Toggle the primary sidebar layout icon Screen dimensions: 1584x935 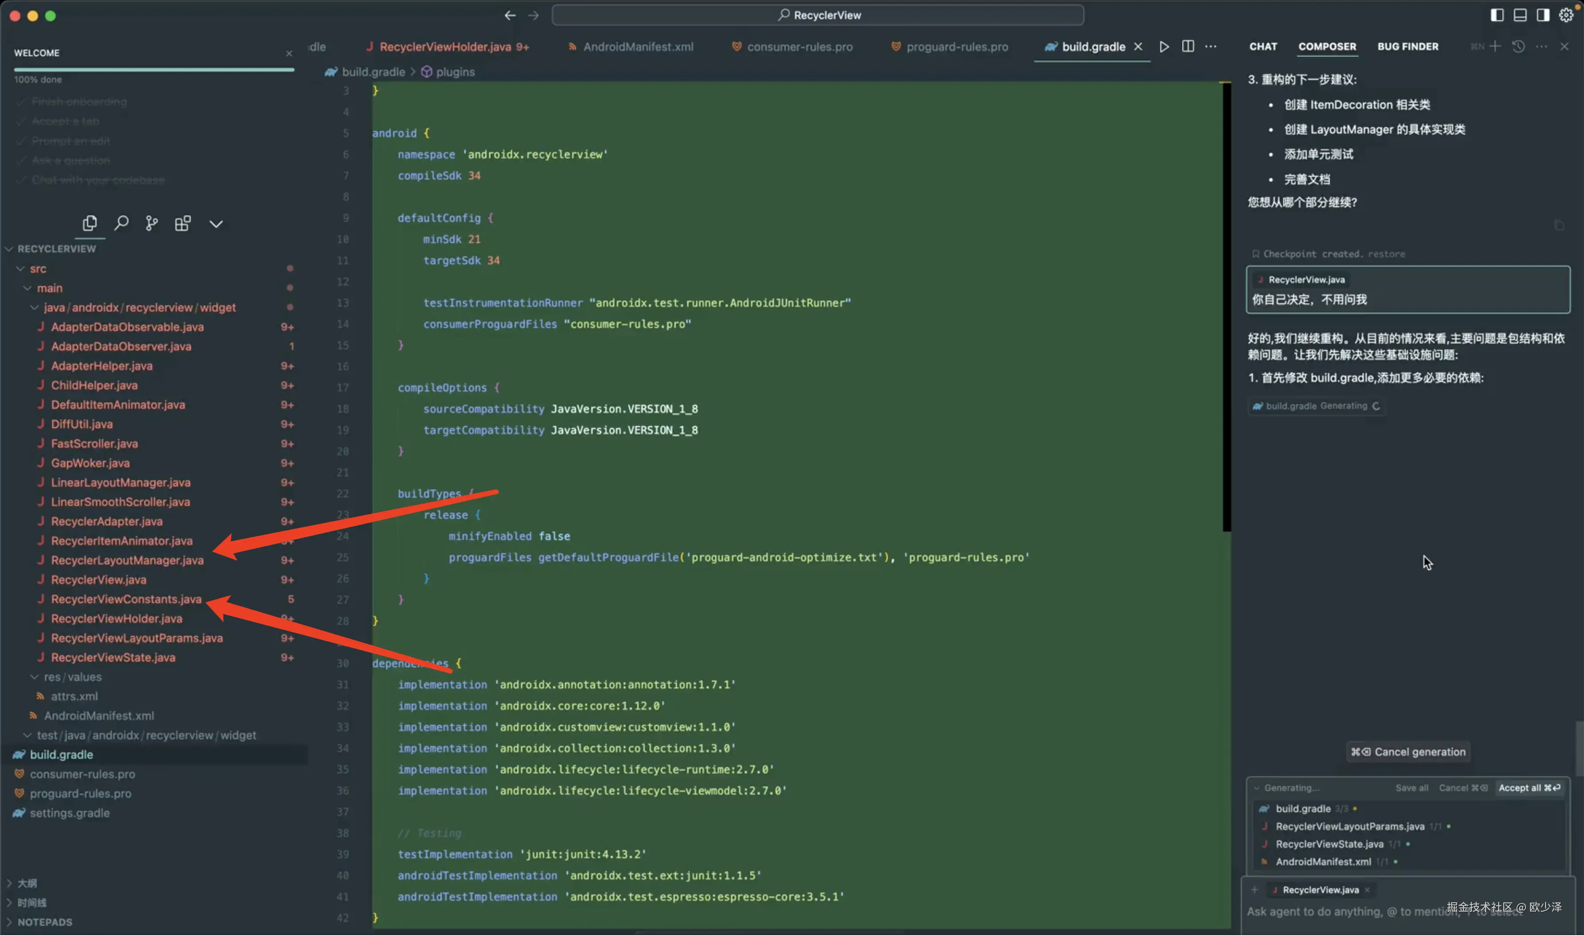(1497, 15)
